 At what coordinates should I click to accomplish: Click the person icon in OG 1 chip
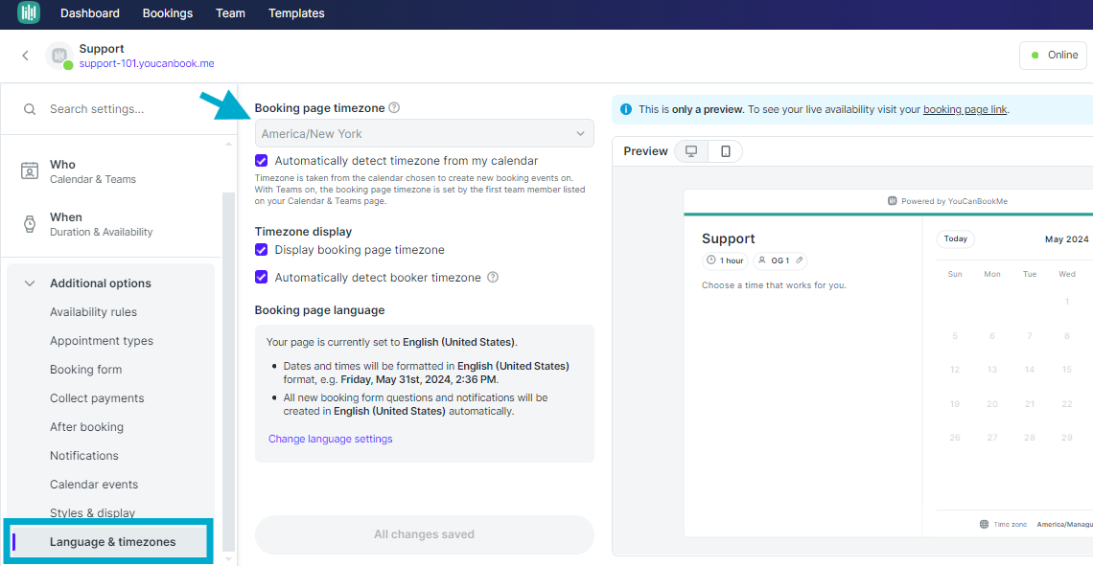[x=762, y=260]
